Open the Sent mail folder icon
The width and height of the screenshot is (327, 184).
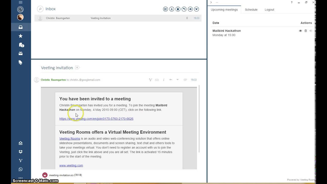click(x=20, y=53)
